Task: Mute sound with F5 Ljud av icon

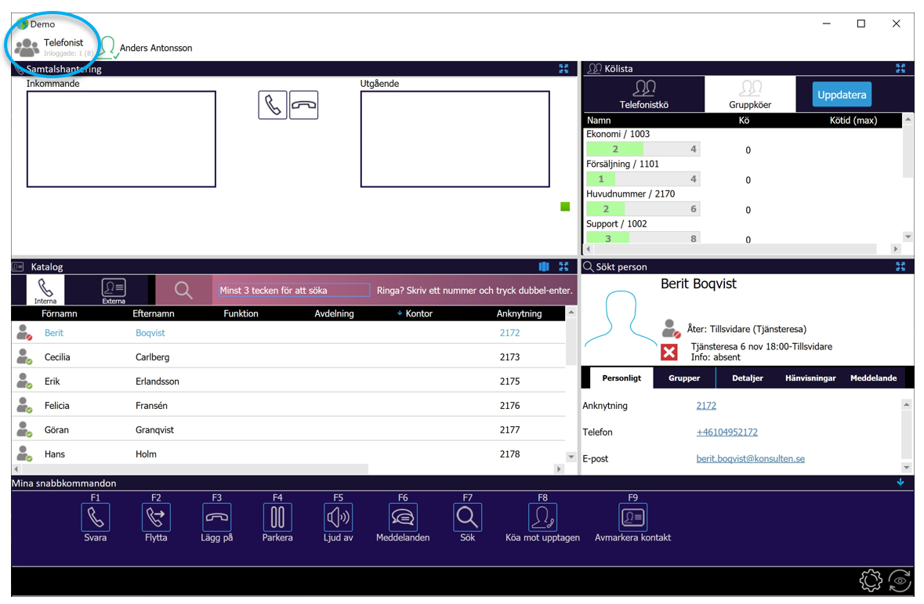Action: pyautogui.click(x=339, y=517)
